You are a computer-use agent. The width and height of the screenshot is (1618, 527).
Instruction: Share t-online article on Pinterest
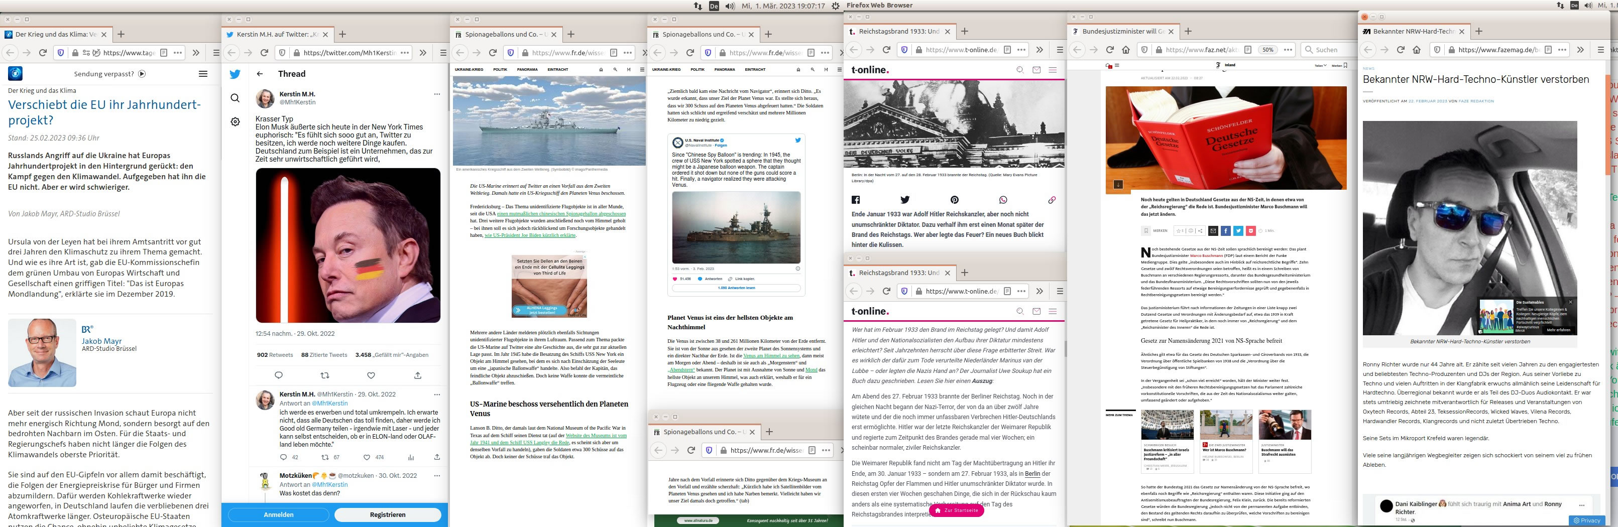[954, 200]
